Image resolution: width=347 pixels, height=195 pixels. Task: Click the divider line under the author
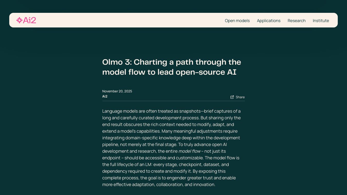coord(173,101)
